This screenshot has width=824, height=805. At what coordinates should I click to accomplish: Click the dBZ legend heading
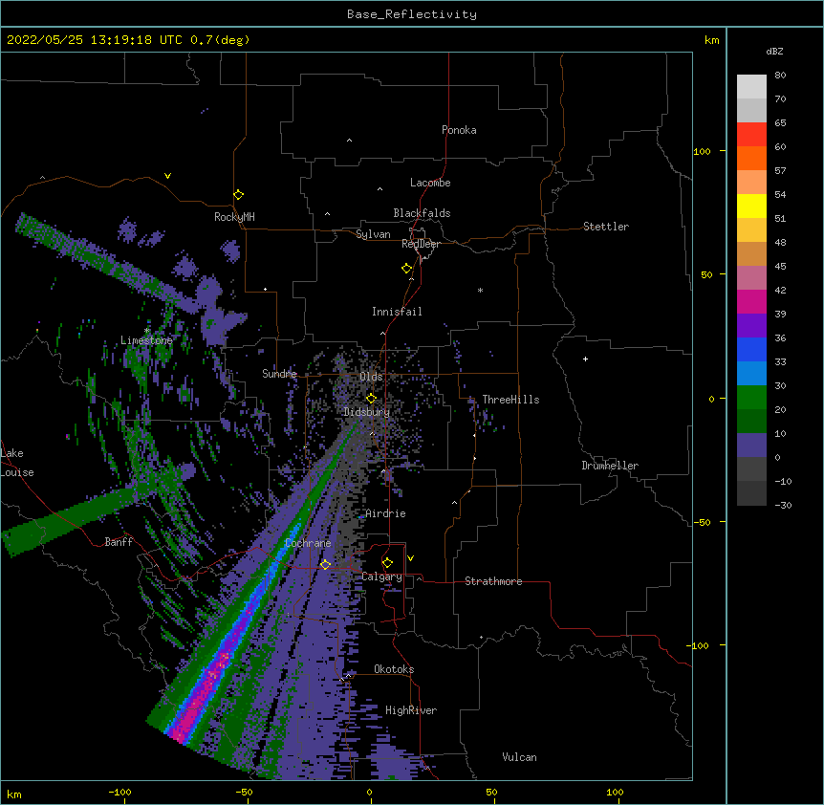[774, 52]
